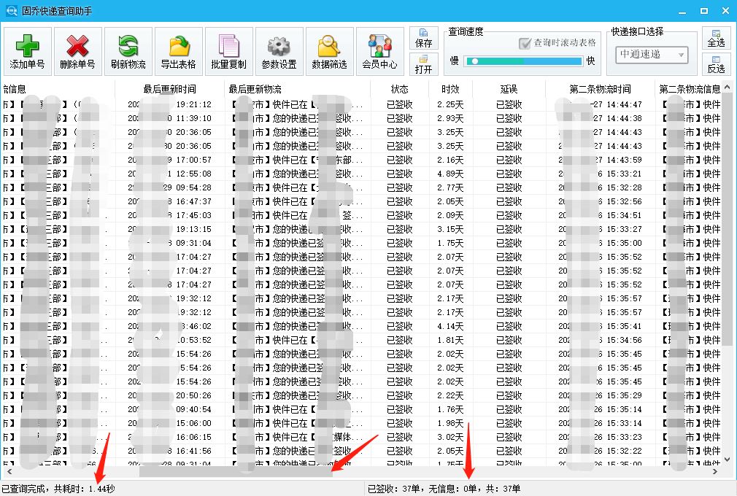The width and height of the screenshot is (737, 496).
Task: Click the 删除单号 (Delete Number) icon
Action: 77,50
